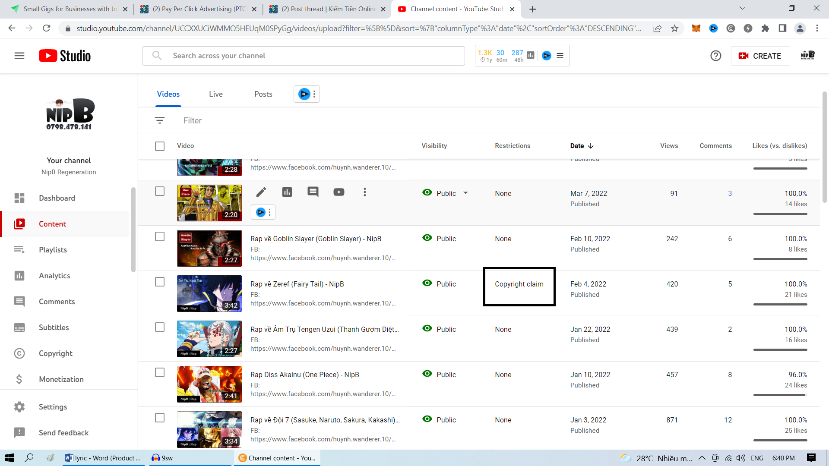Open the hamburger navigation menu
This screenshot has height=466, width=829.
click(x=19, y=56)
